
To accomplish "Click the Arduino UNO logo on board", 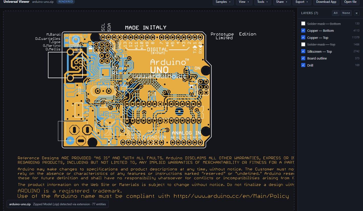I will [169, 66].
